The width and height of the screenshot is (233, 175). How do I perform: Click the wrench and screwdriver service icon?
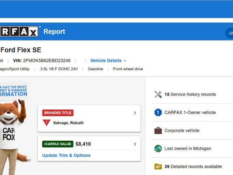coord(158,94)
